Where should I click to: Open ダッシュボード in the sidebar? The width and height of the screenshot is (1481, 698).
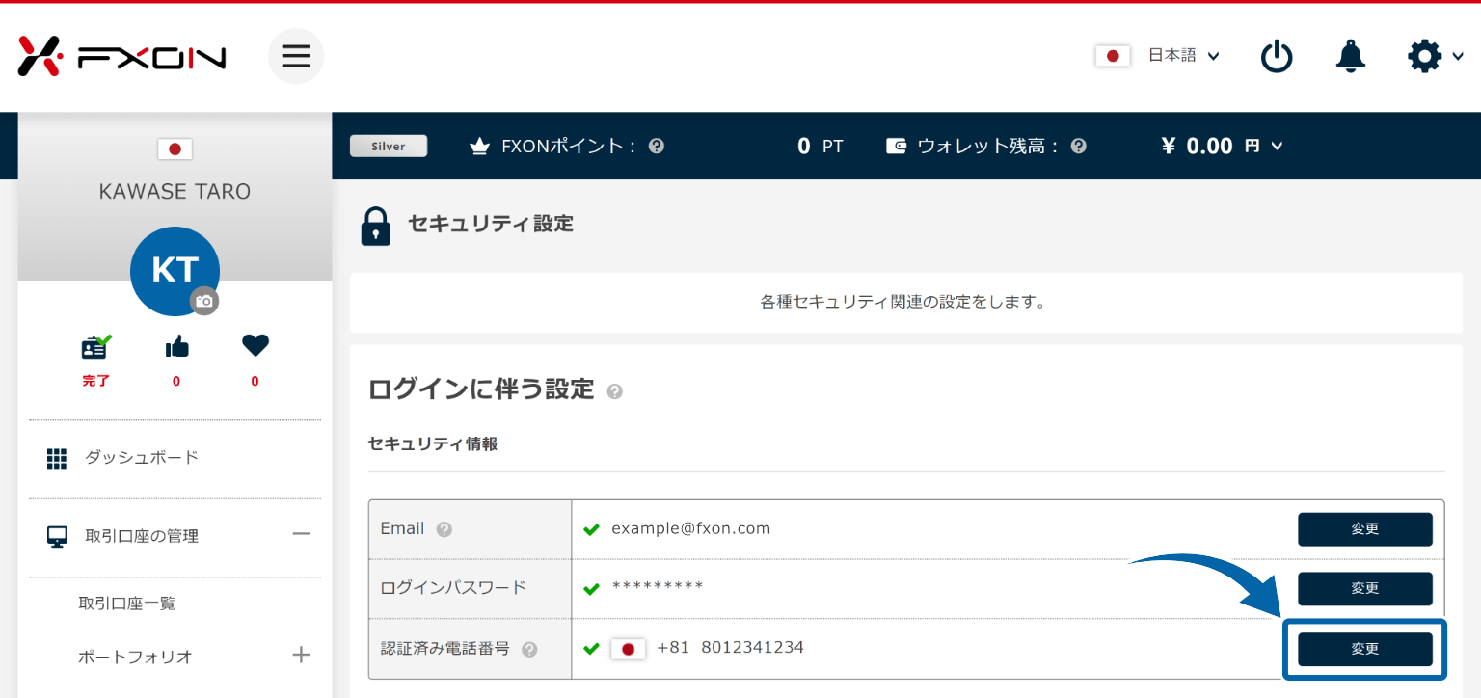click(x=142, y=457)
